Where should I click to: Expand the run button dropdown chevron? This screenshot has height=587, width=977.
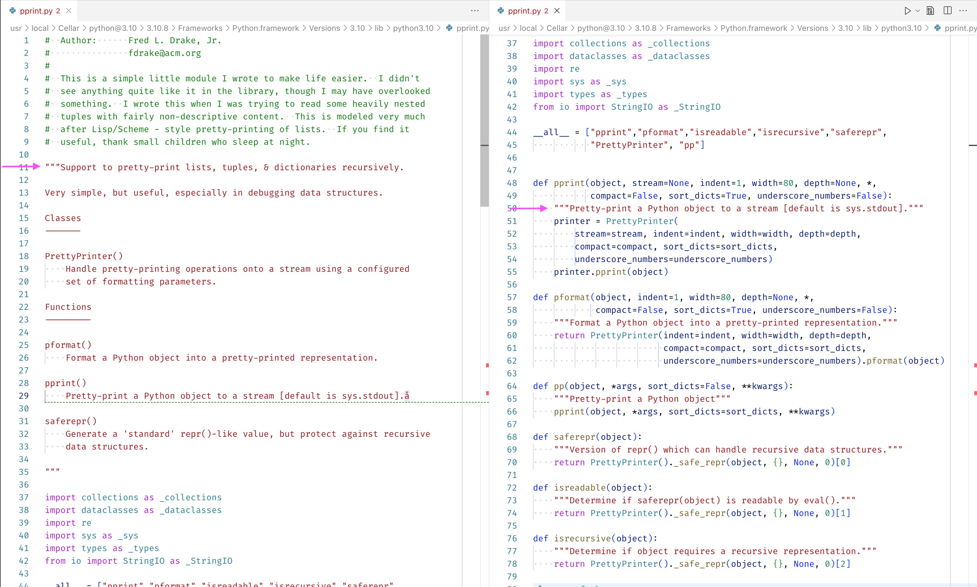(x=918, y=11)
